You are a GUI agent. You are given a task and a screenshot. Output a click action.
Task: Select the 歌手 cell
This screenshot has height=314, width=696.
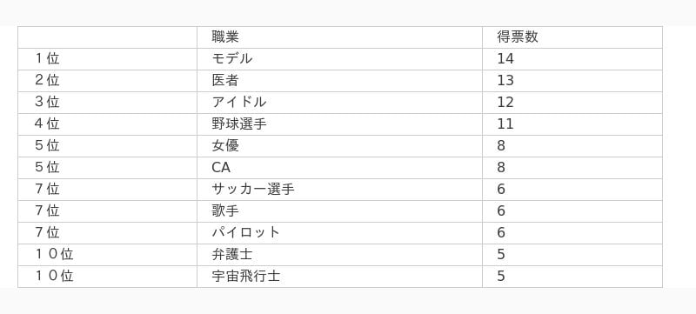339,211
